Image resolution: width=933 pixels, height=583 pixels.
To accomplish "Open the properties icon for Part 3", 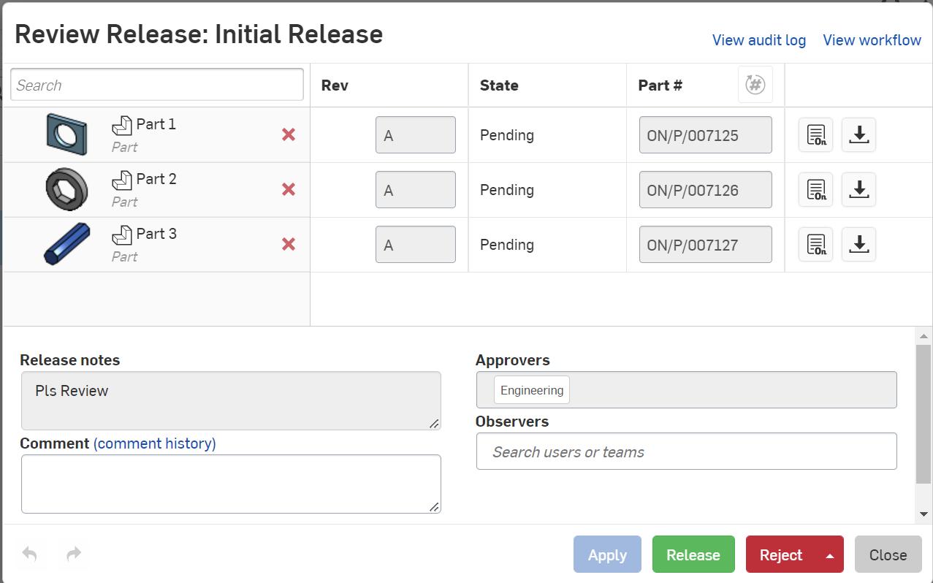I will (x=815, y=244).
